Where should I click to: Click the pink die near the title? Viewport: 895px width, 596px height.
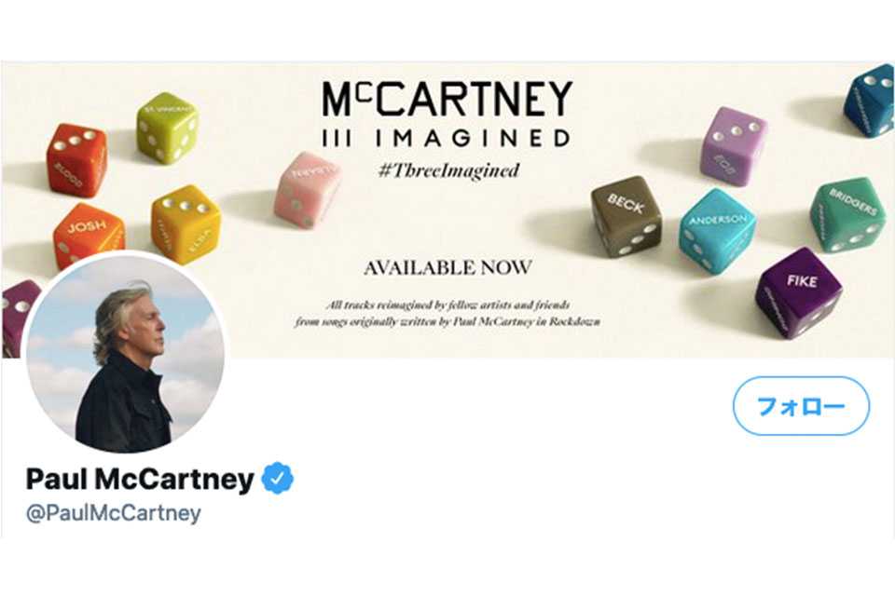click(307, 189)
